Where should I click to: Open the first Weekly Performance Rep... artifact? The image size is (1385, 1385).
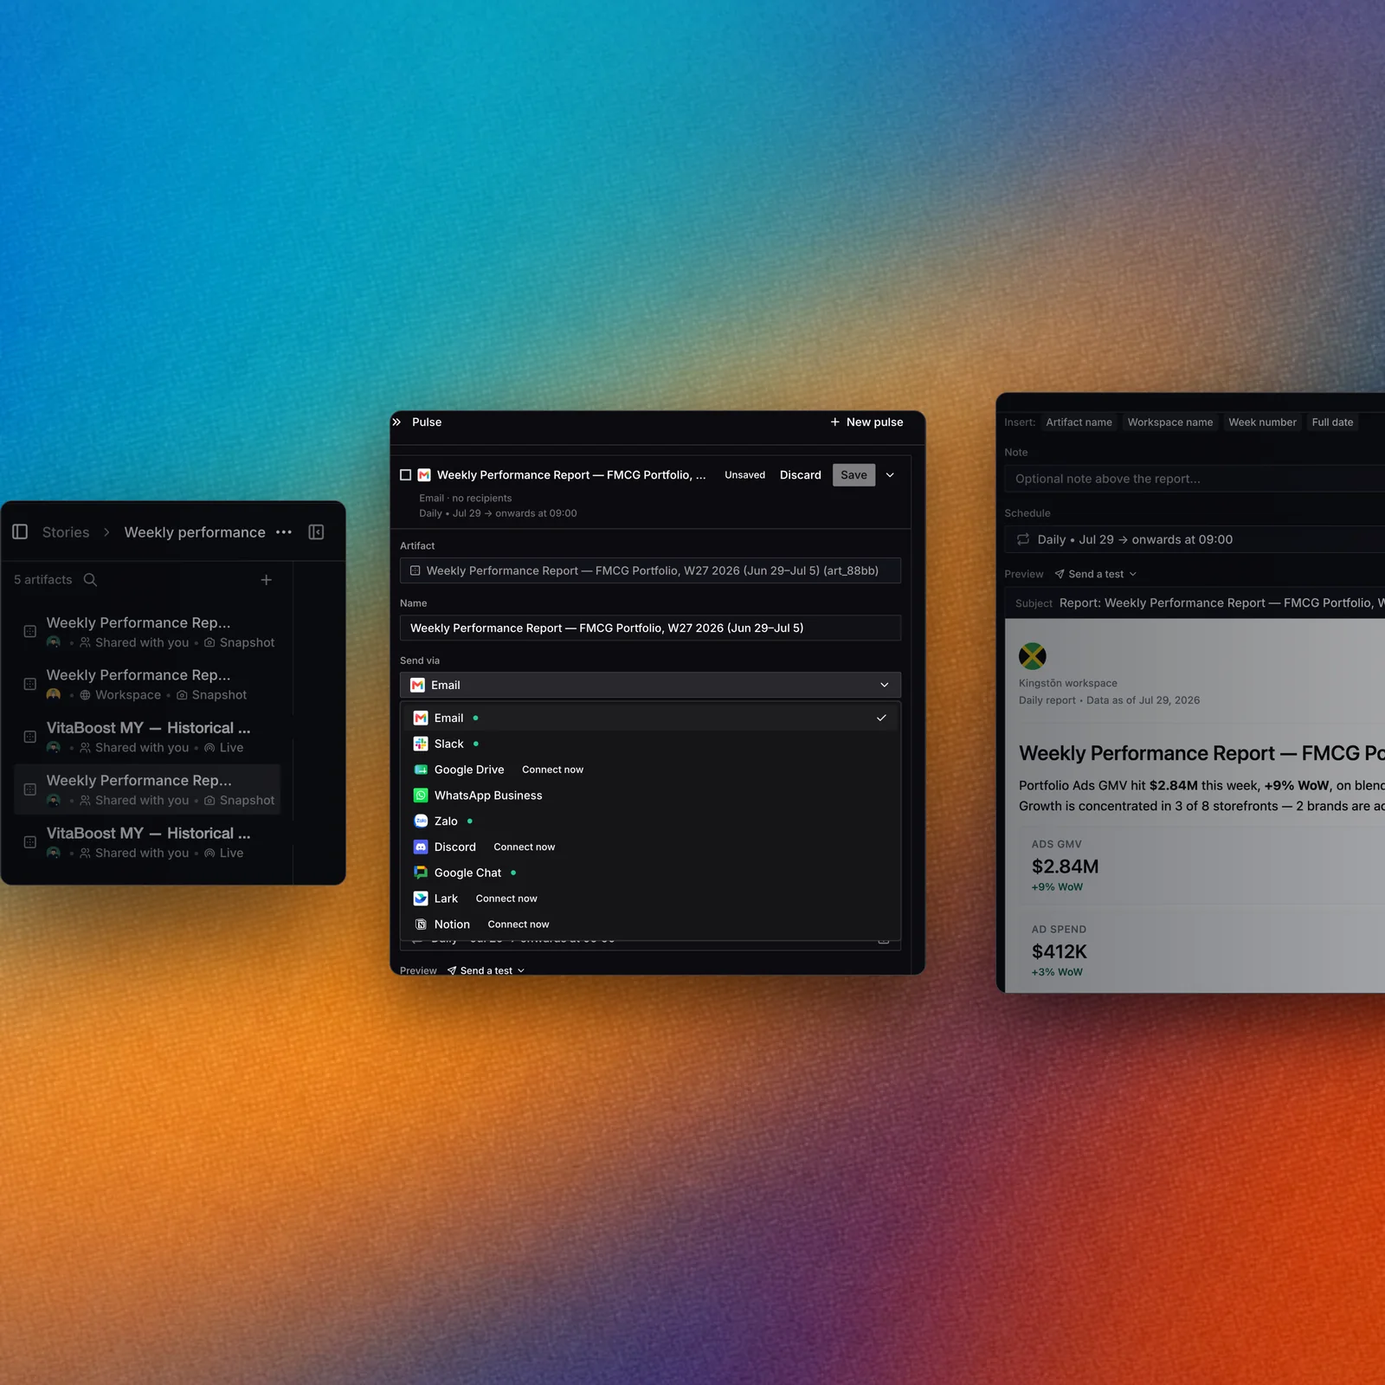point(147,632)
